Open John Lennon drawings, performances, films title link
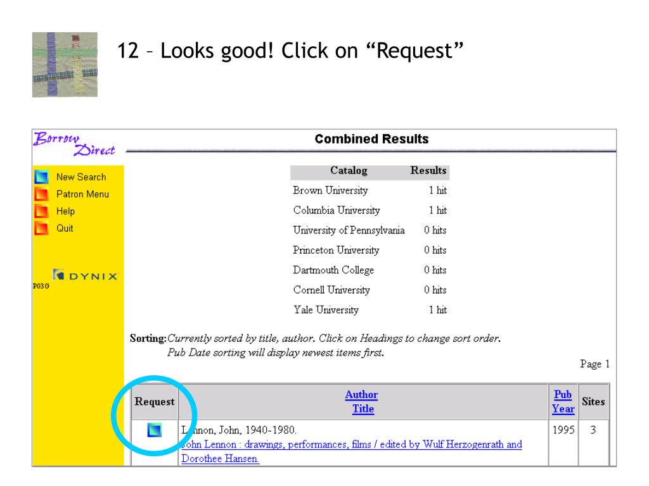 tap(351, 451)
